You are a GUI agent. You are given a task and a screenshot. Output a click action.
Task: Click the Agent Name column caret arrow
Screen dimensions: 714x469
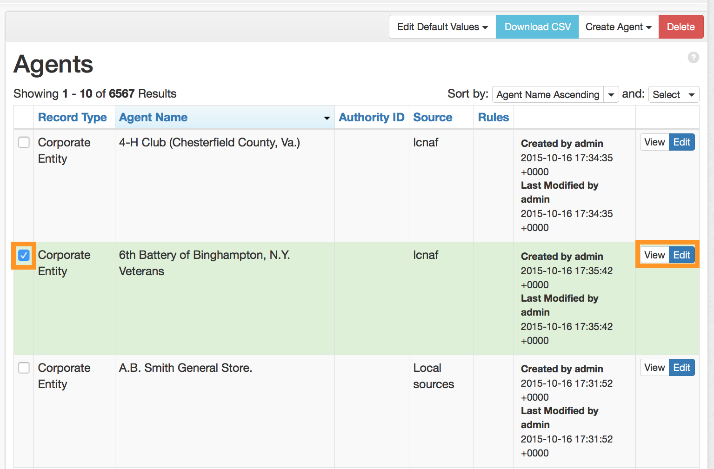tap(327, 118)
